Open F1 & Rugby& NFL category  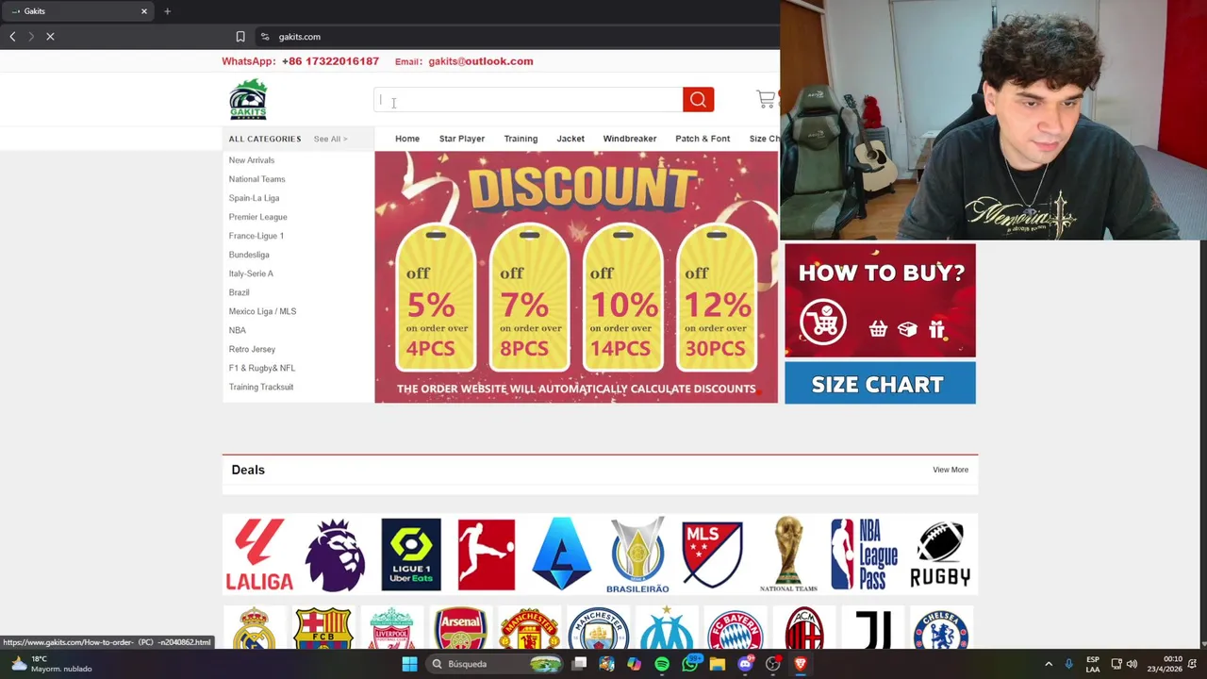[261, 368]
